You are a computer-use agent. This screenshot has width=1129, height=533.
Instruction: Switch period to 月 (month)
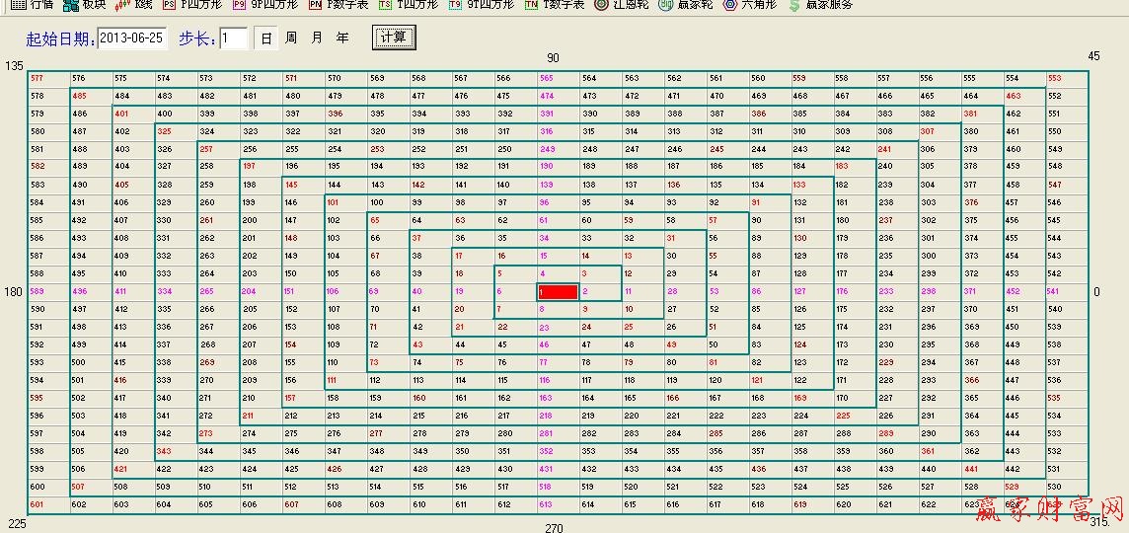[x=317, y=38]
